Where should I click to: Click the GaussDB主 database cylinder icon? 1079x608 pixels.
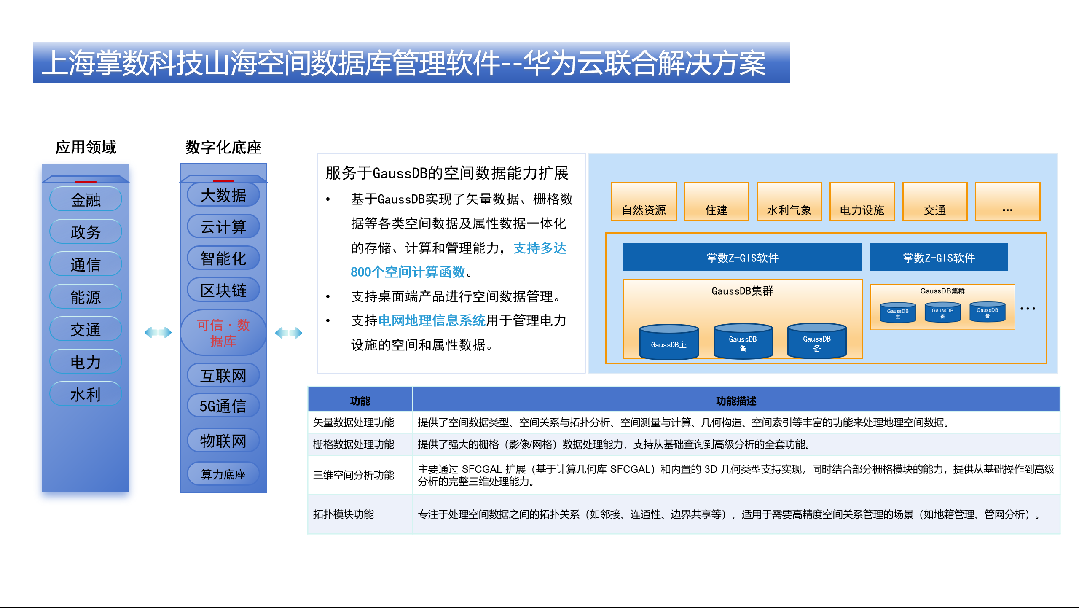[668, 342]
